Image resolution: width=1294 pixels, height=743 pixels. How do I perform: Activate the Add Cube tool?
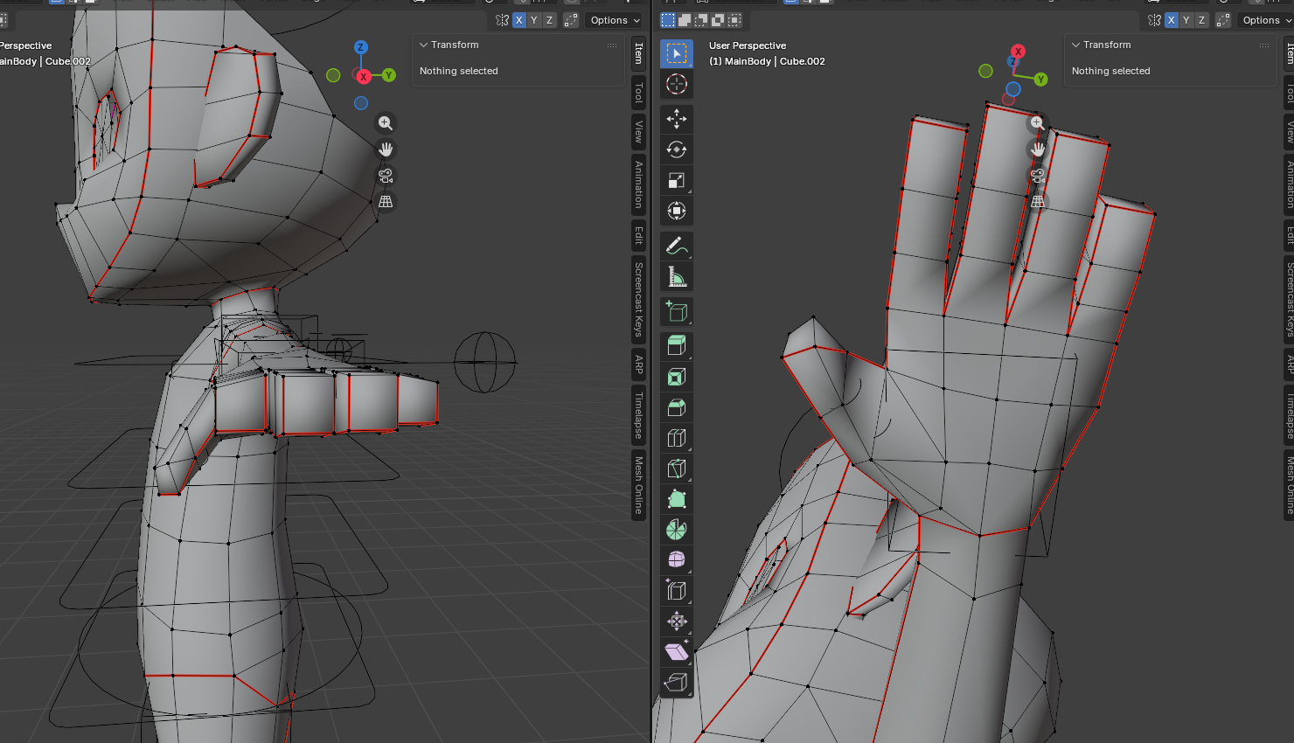click(x=676, y=311)
